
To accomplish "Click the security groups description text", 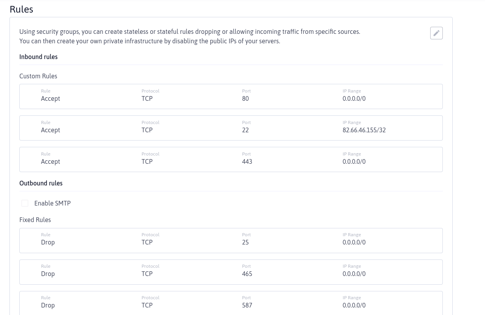I will [x=190, y=36].
